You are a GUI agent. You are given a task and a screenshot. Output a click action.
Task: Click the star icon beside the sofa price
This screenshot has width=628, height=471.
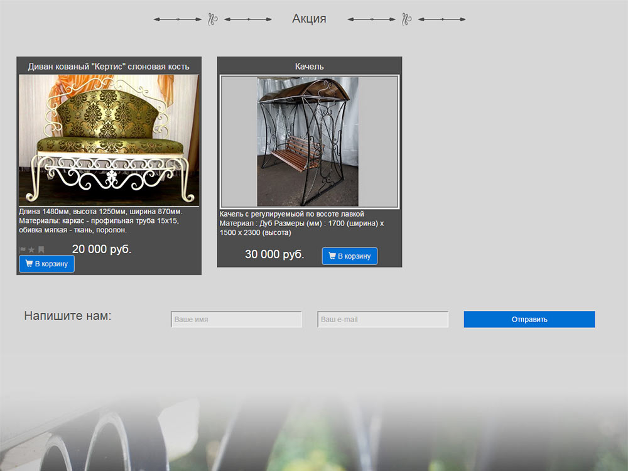(31, 250)
